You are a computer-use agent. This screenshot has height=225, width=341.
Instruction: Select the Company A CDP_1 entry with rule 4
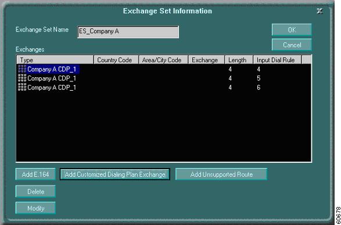pyautogui.click(x=52, y=69)
